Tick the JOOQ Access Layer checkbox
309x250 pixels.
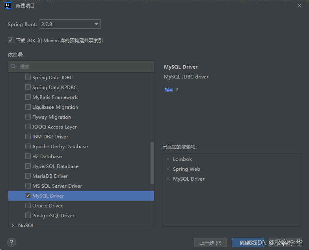[28, 127]
